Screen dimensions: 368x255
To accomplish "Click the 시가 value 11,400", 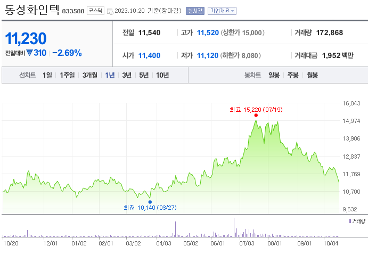I will tap(149, 55).
